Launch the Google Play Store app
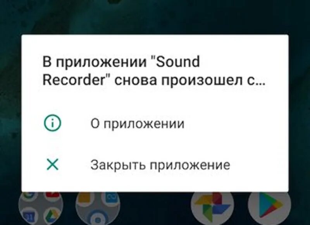310x225 pixels. 269,206
